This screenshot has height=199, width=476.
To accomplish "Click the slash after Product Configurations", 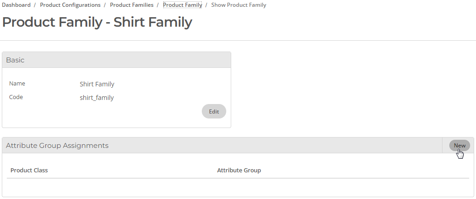I will pos(105,5).
